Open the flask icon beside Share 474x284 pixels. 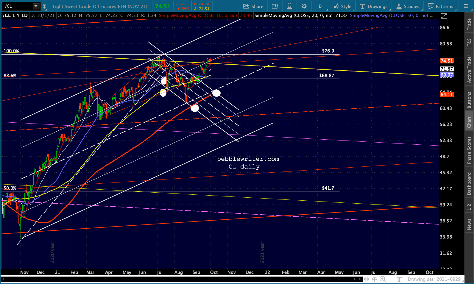(289, 6)
